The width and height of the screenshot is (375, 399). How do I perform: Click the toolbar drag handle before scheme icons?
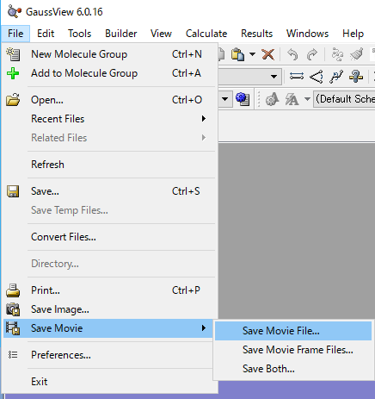[x=259, y=99]
